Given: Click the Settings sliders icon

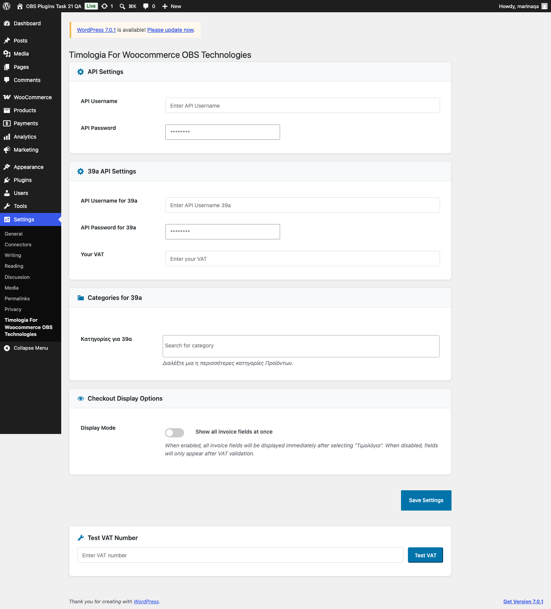Looking at the screenshot, I should pos(7,219).
